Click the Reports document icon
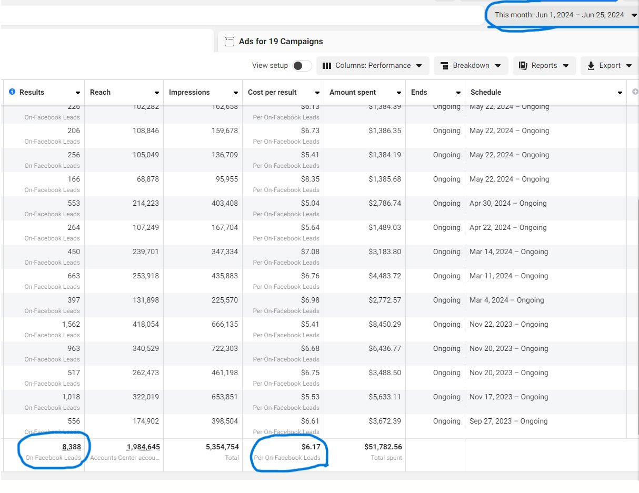Viewport: 639px width, 493px height. pyautogui.click(x=523, y=66)
